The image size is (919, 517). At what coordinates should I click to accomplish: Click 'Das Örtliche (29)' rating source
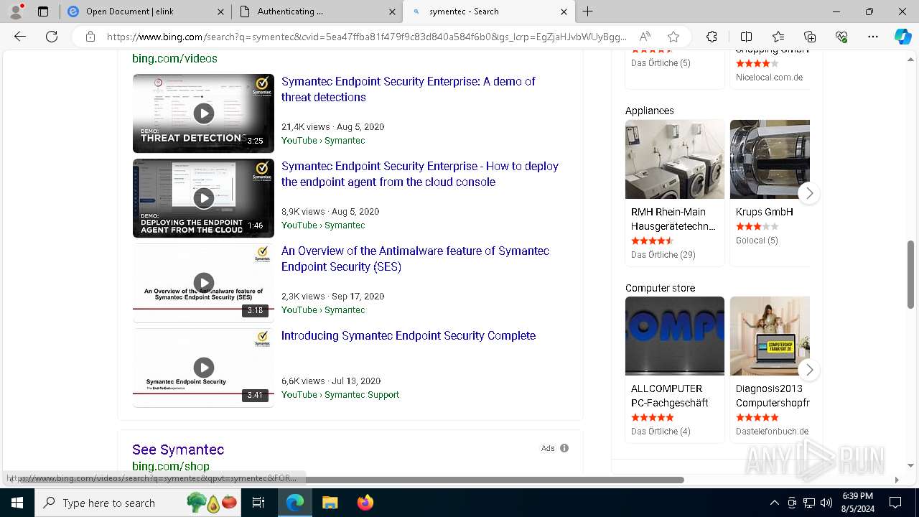point(663,255)
